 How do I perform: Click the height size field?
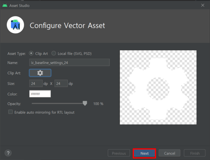pyautogui.click(x=61, y=84)
